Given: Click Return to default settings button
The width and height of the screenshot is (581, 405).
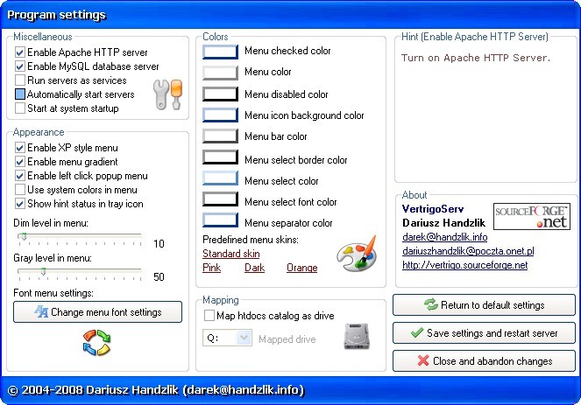Looking at the screenshot, I should click(x=484, y=305).
